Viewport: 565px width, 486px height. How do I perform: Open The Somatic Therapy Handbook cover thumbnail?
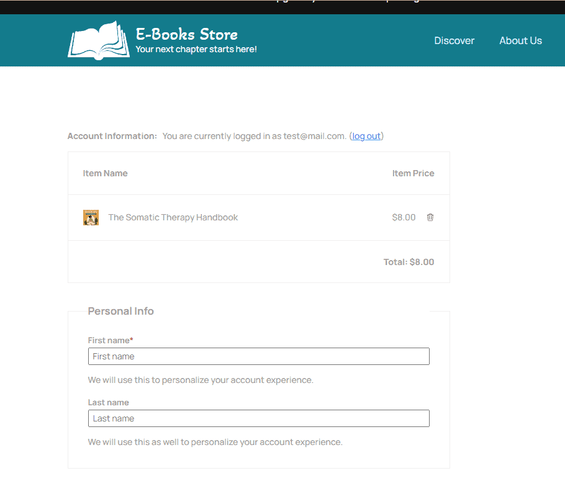(91, 217)
